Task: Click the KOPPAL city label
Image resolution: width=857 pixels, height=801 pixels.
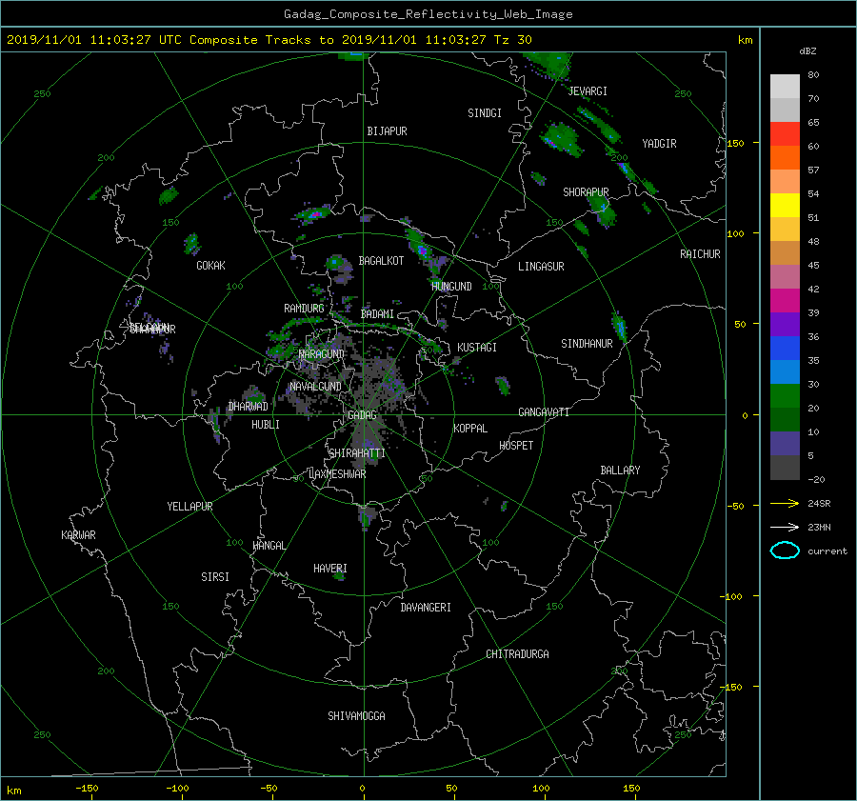Action: coord(470,428)
